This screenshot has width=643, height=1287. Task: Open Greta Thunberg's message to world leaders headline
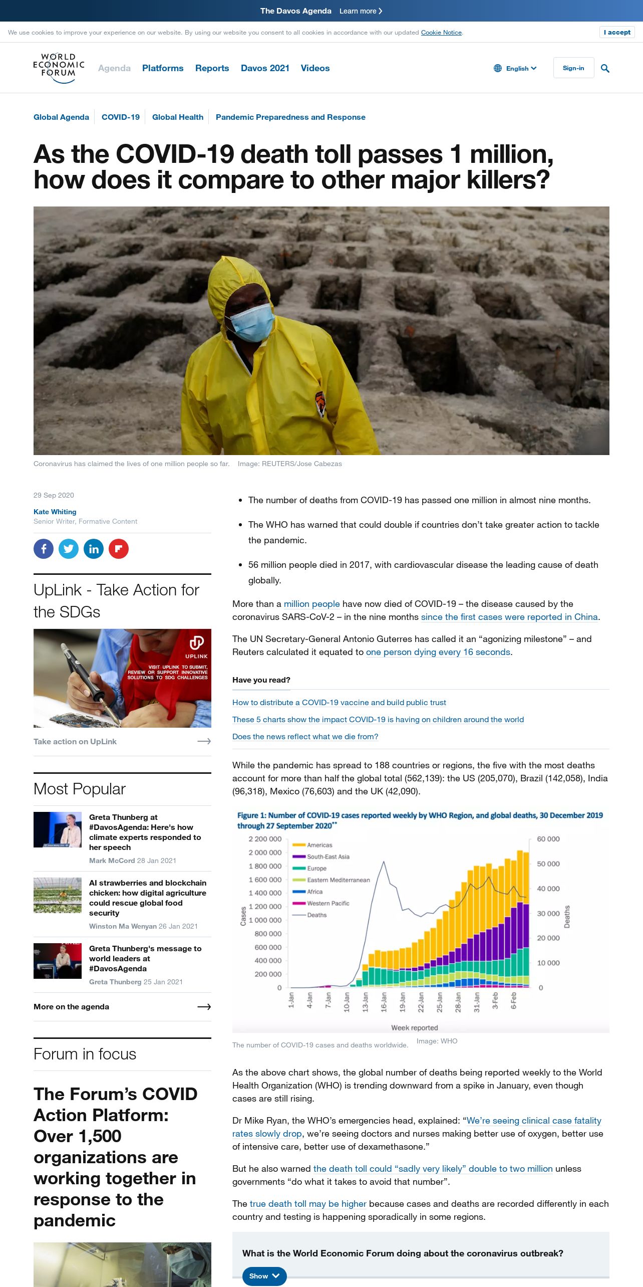145,958
